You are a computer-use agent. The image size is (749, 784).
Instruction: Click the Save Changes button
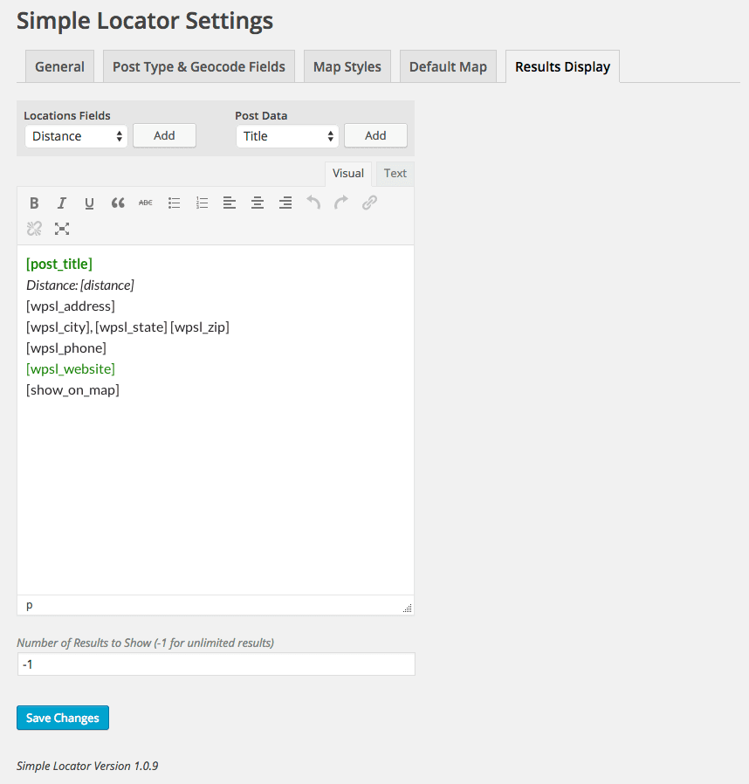click(63, 718)
